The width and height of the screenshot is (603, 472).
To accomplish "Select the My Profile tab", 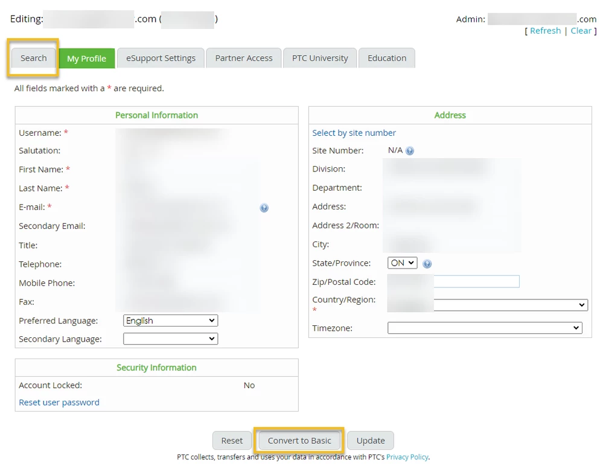I will coord(86,59).
